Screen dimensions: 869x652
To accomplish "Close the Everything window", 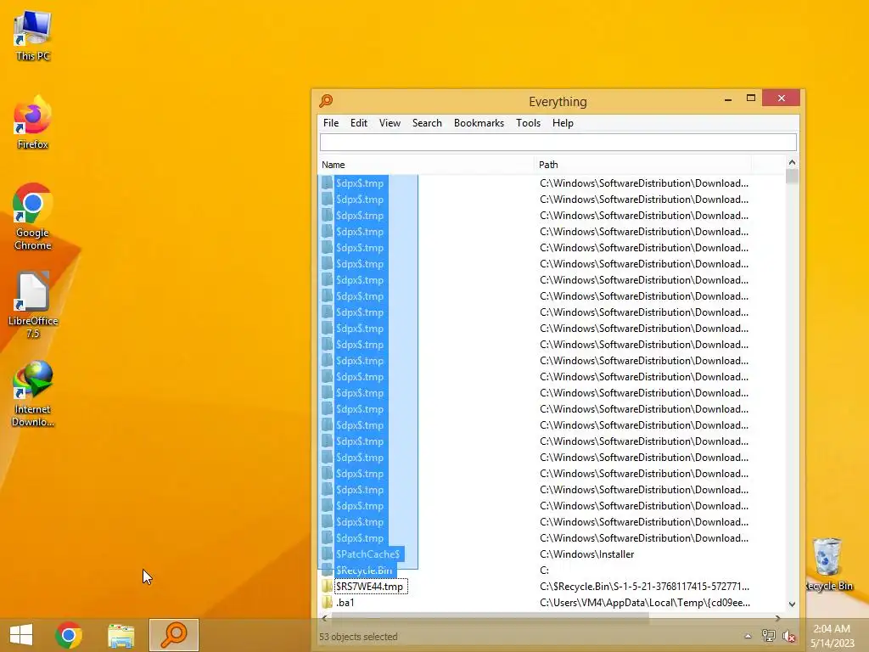I will point(781,98).
